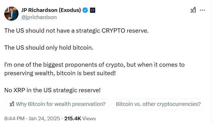Click the 8:44 PM timestamp
The height and width of the screenshot is (124, 214).
coord(14,119)
